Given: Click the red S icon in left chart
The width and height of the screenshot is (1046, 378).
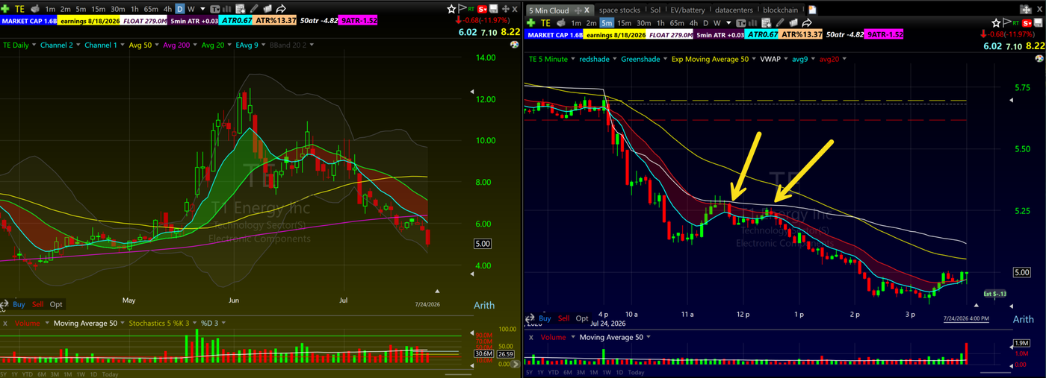Looking at the screenshot, I should click(x=482, y=9).
